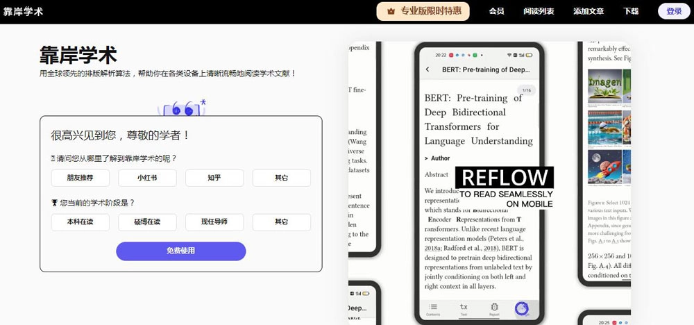Tap the Contents icon in the phone bottom bar
The image size is (694, 325).
pos(433,309)
